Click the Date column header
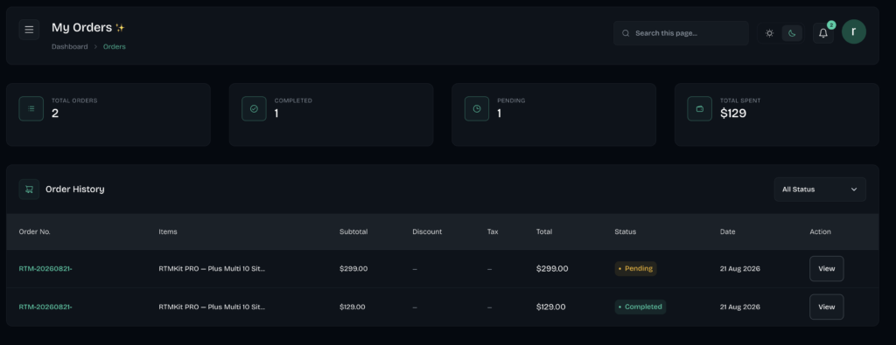 coord(727,231)
